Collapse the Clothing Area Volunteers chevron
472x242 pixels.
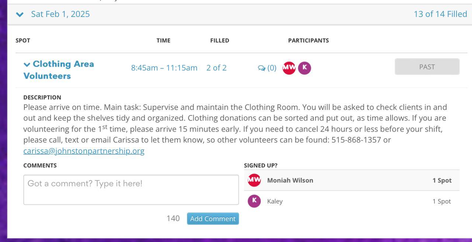click(27, 64)
